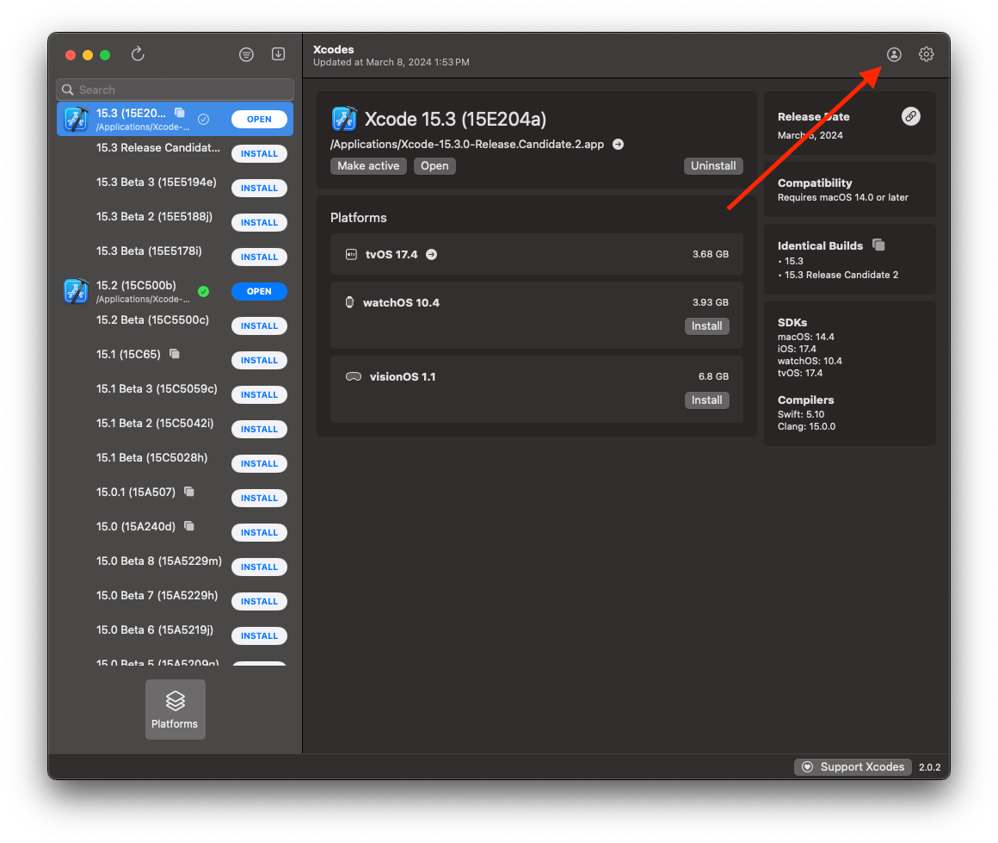Select 15.2 (15C500b) in the list
The width and height of the screenshot is (998, 843).
175,291
